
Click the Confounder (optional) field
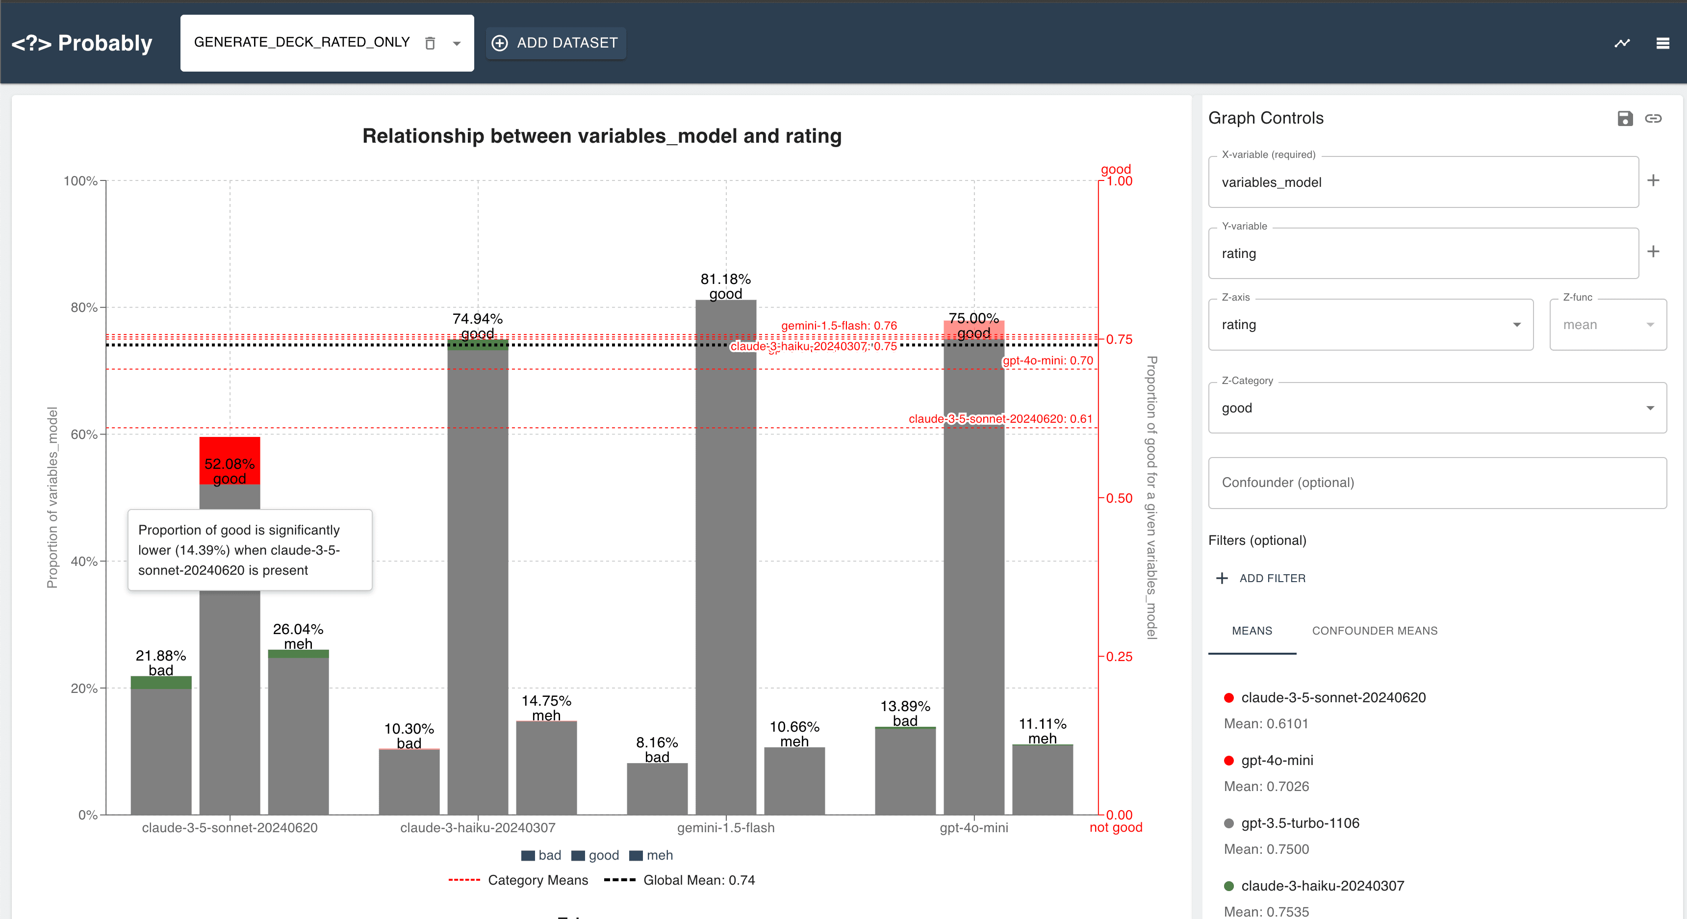tap(1437, 483)
